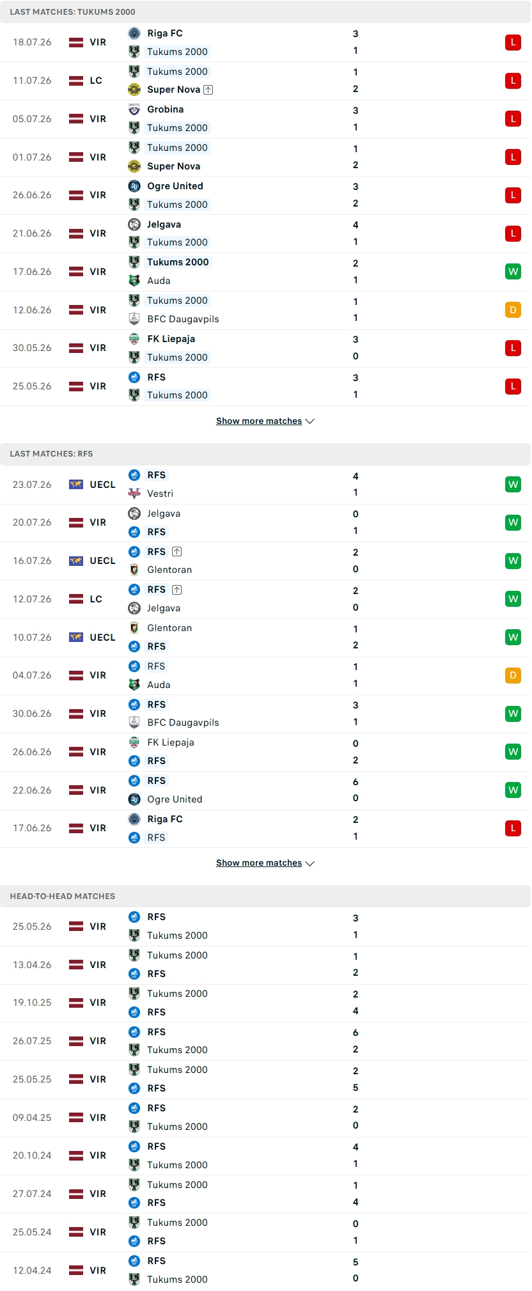Click the Latvia flag in the 11.07.26 LC row

tap(76, 81)
